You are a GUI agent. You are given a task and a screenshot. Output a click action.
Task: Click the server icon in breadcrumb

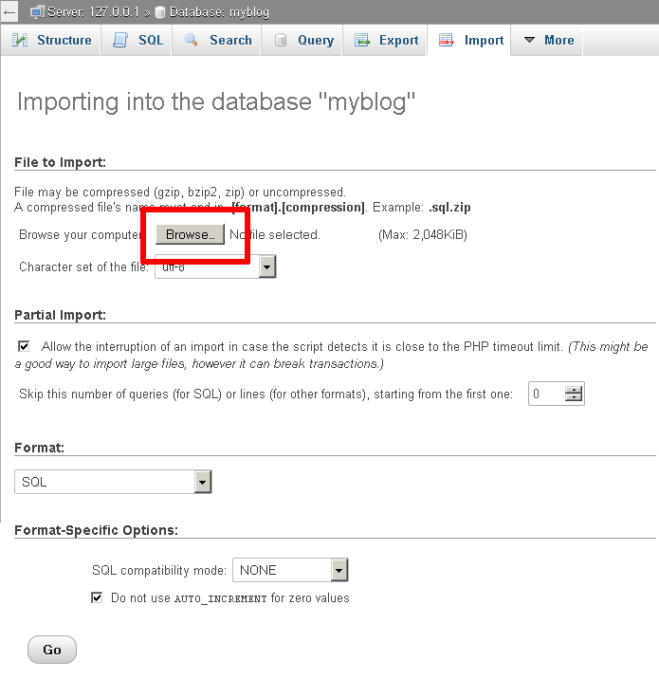pos(38,12)
